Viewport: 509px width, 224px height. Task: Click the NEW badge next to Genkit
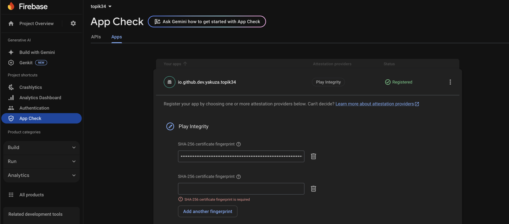click(x=41, y=63)
